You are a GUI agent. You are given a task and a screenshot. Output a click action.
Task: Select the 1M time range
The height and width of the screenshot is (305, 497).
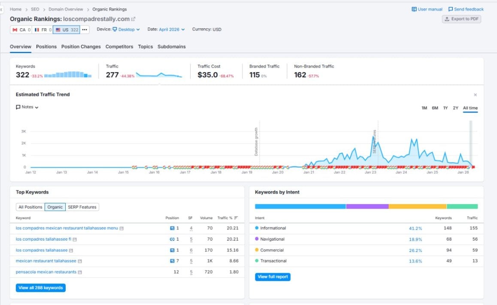424,108
